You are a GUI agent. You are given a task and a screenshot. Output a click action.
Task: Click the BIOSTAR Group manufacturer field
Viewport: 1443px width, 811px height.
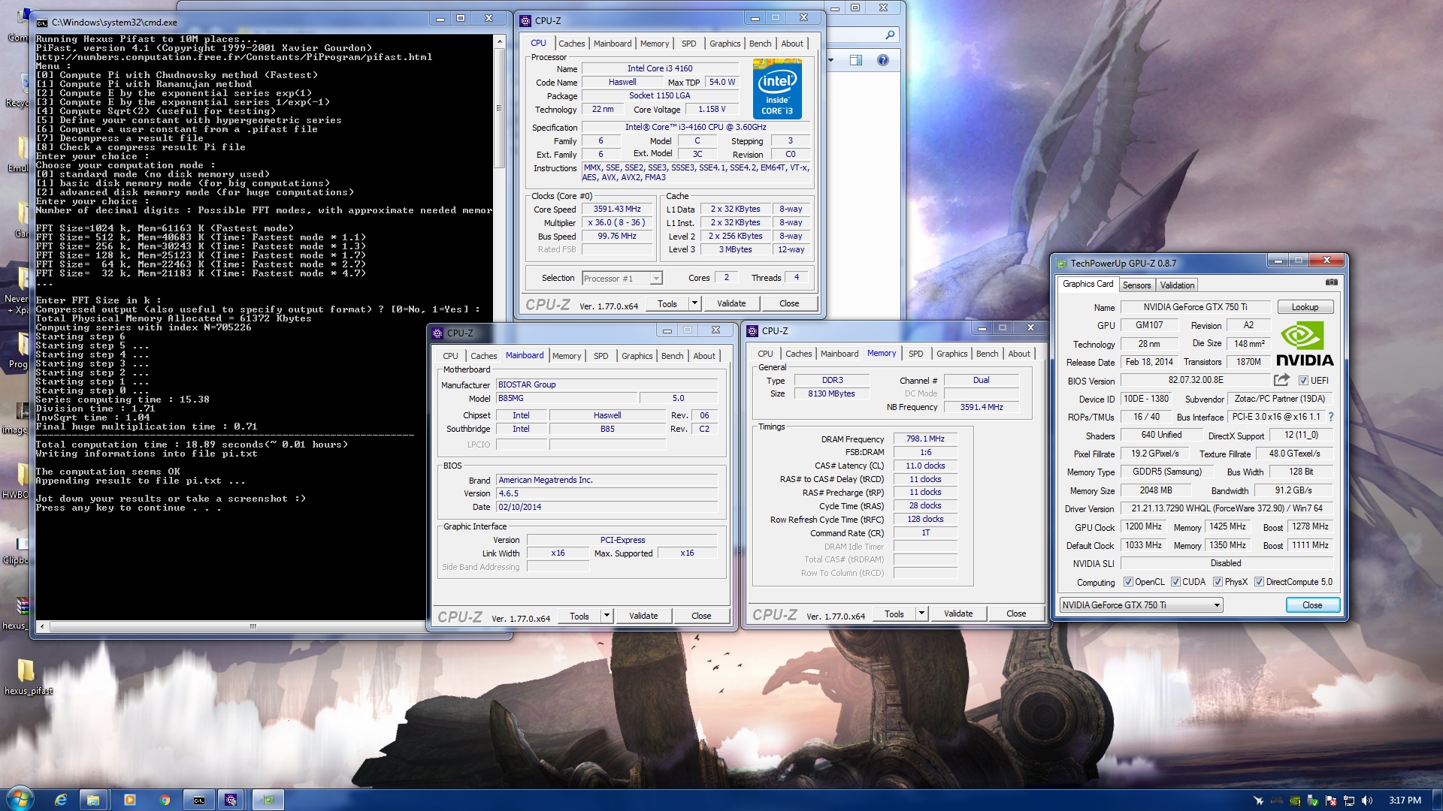pos(607,384)
